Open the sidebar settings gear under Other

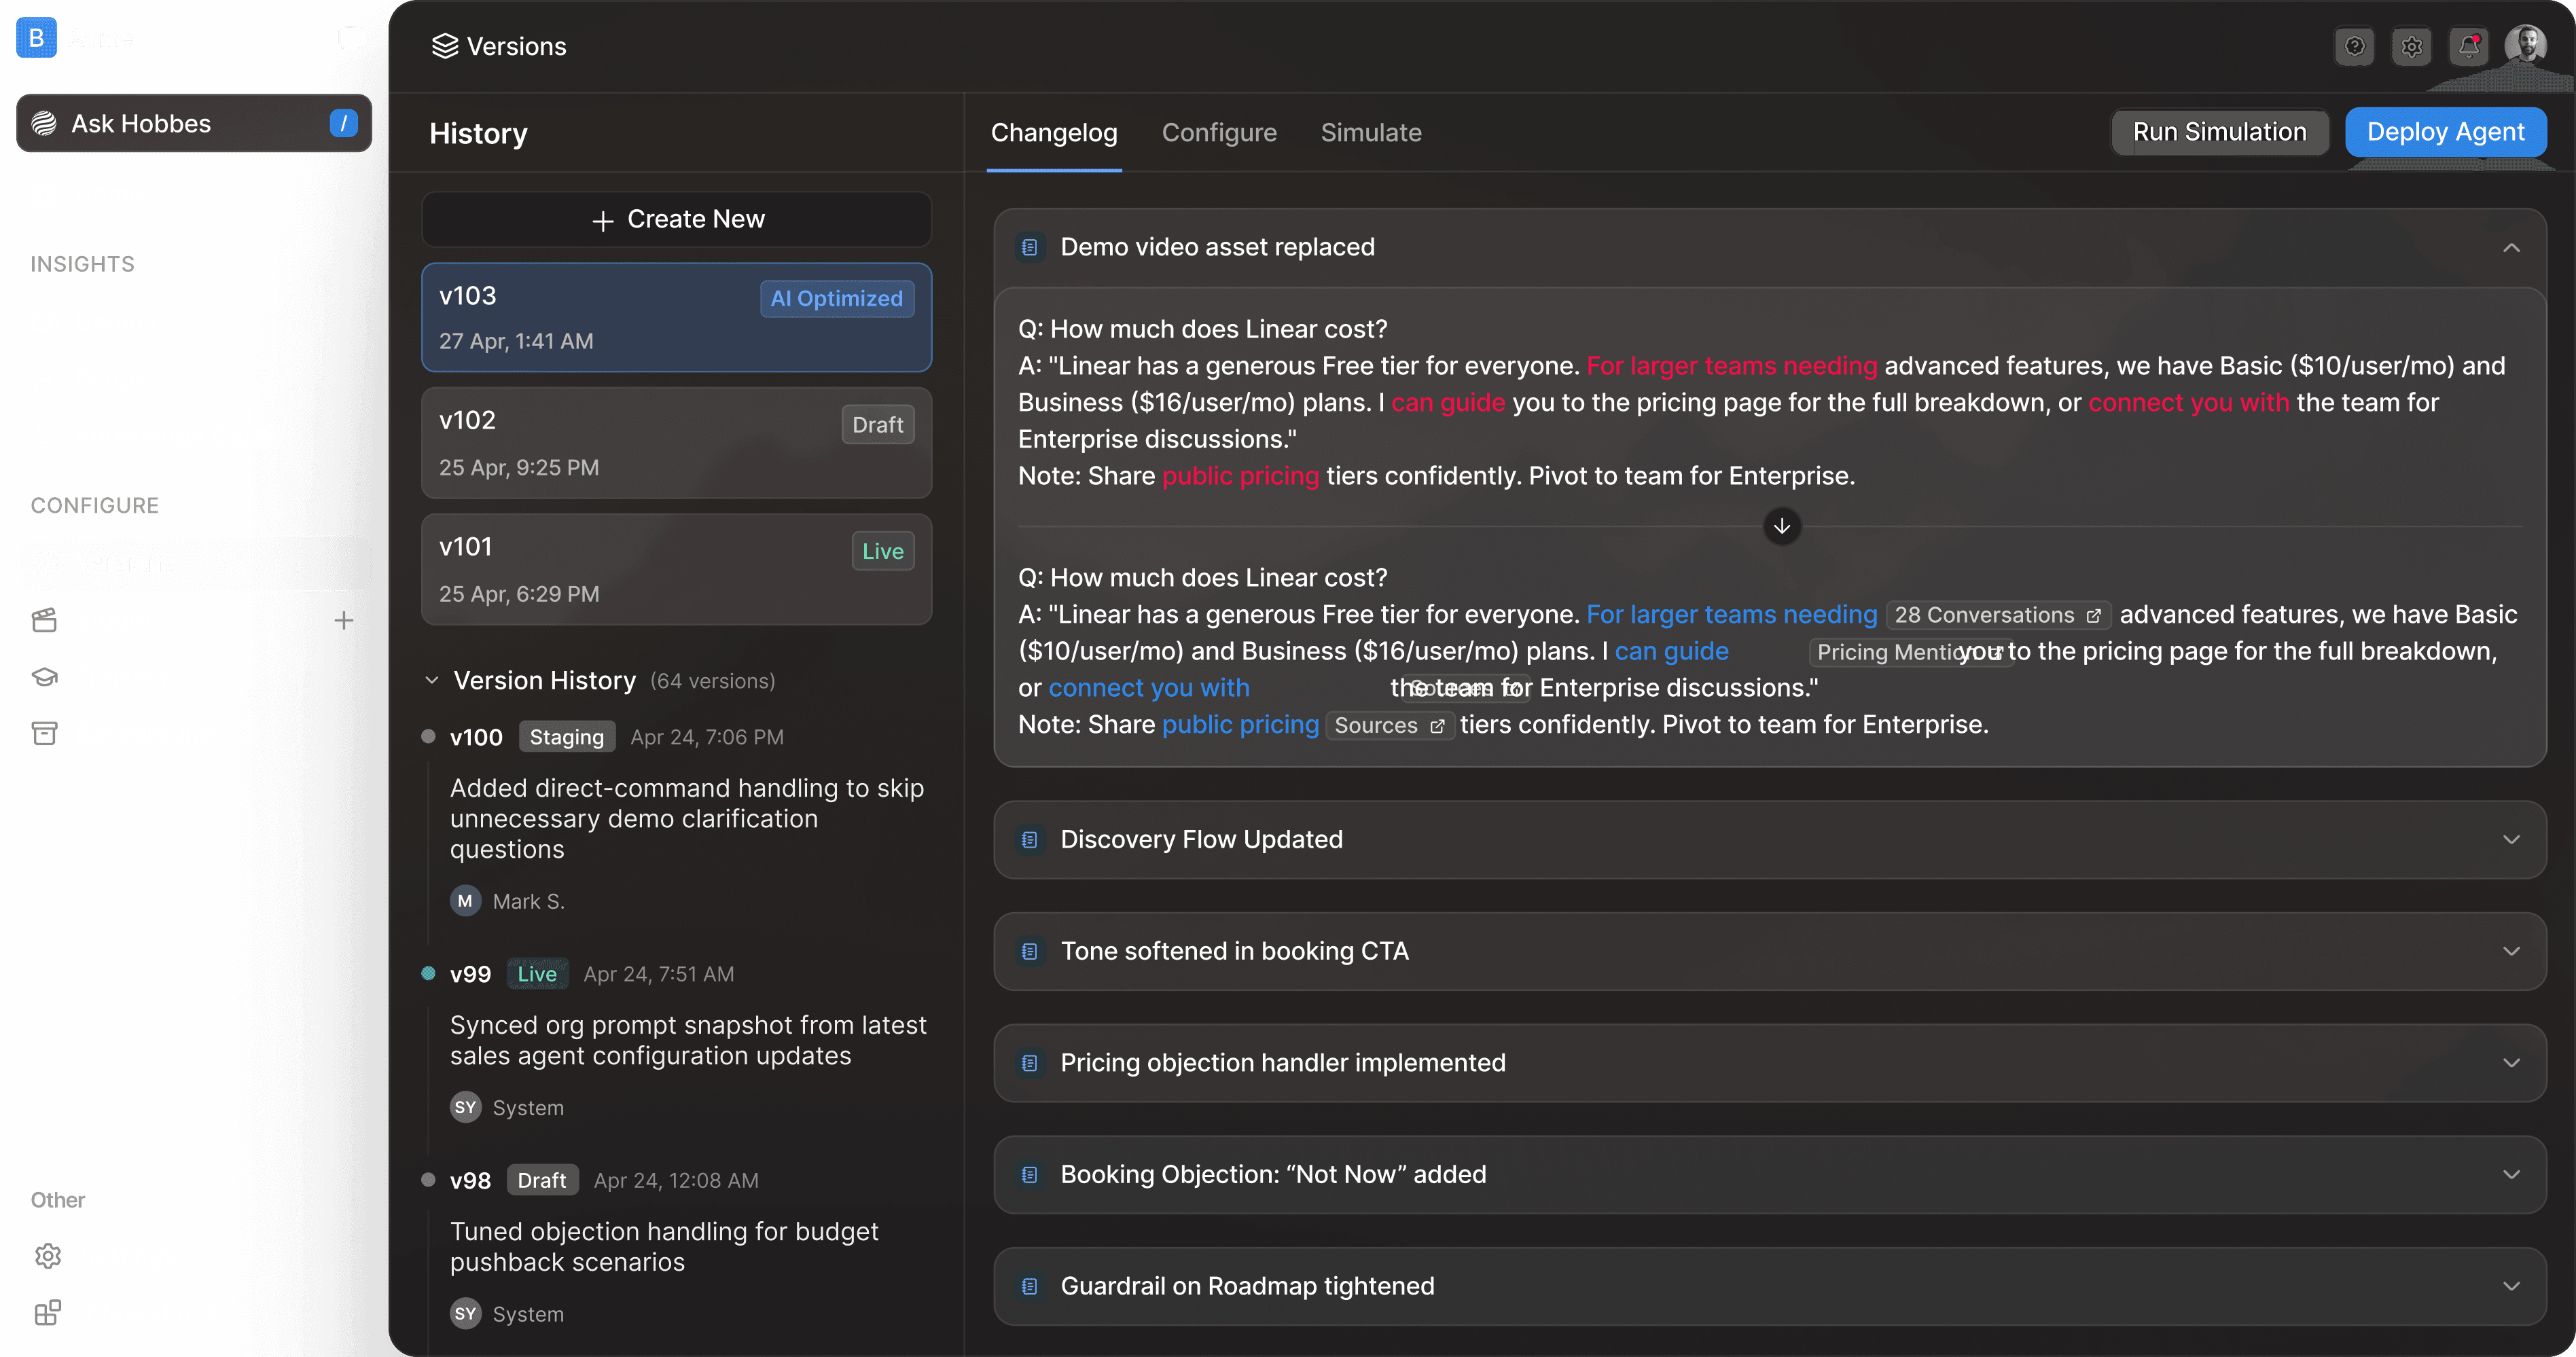point(48,1255)
